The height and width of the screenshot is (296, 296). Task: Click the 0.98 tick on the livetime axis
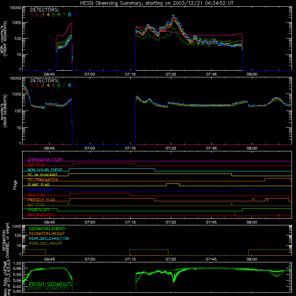[17, 268]
